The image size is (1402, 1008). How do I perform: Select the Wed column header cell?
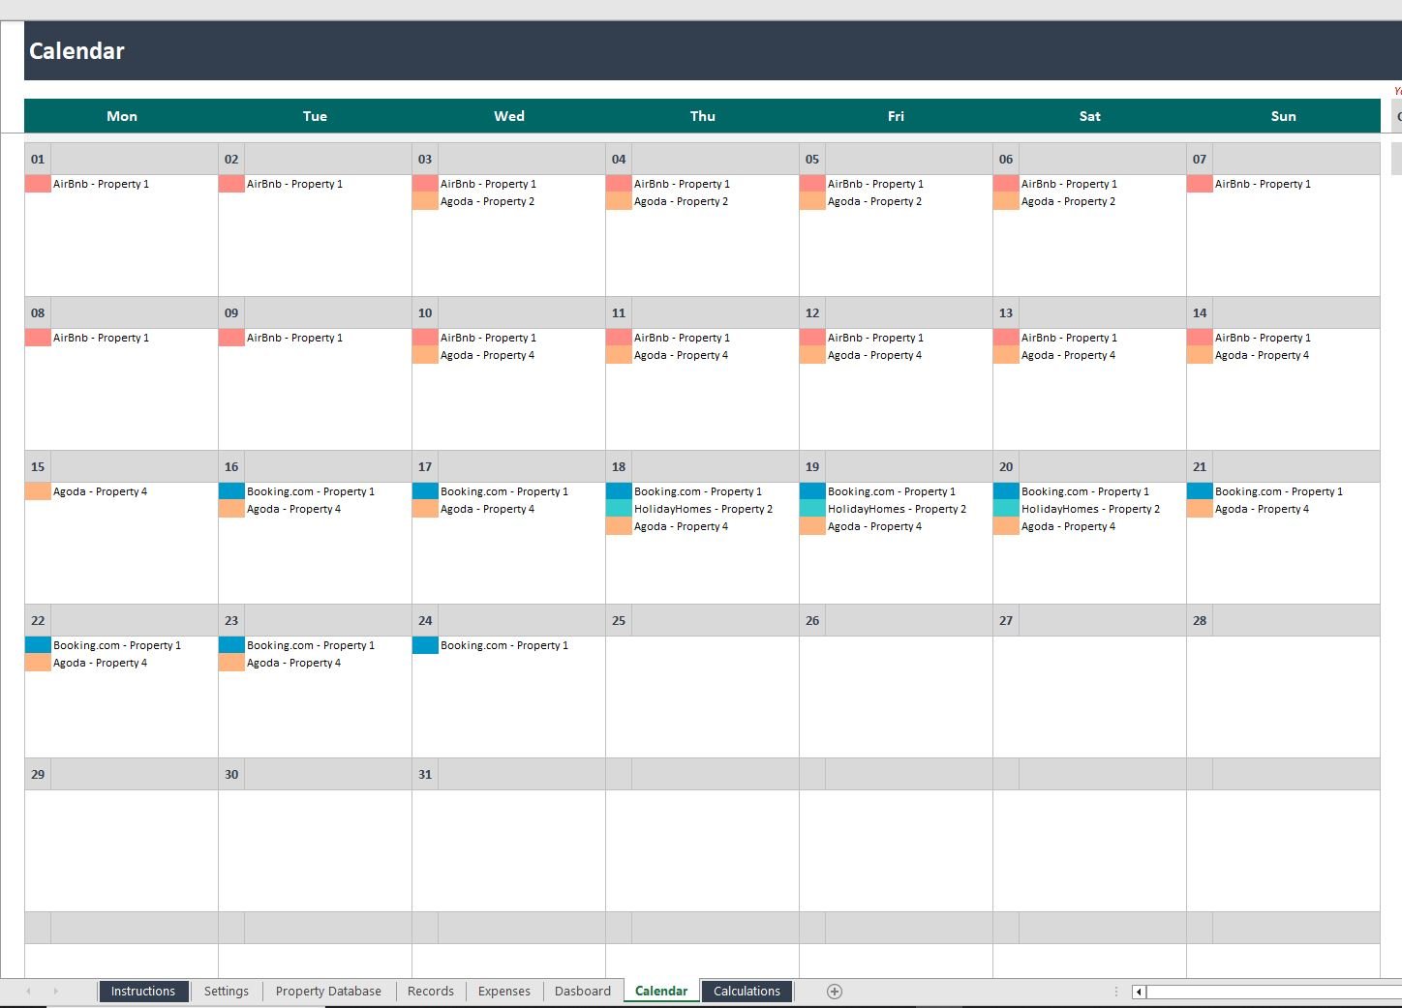click(509, 116)
